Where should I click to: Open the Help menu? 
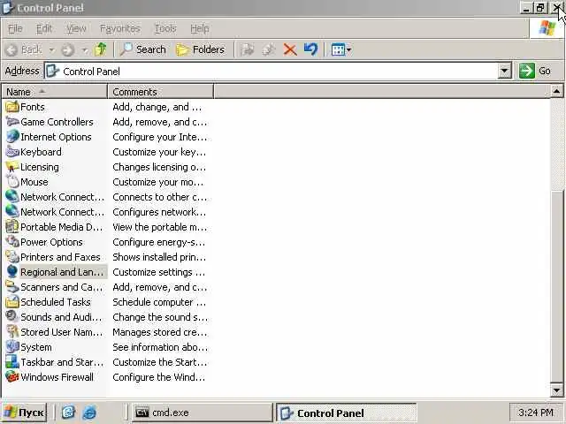(x=200, y=28)
